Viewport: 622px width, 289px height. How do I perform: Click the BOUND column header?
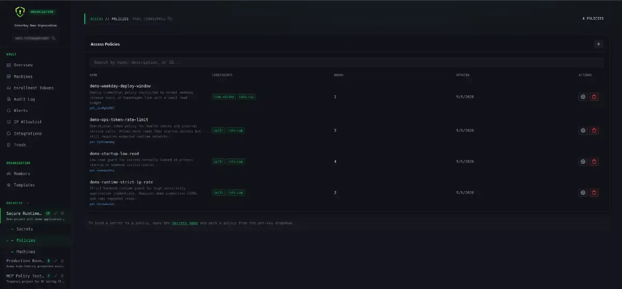338,75
